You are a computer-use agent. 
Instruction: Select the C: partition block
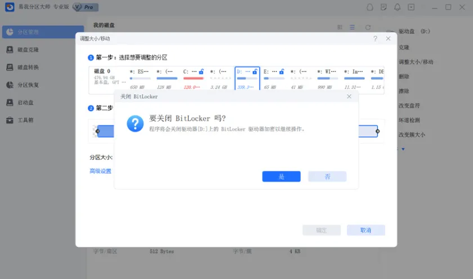click(193, 79)
